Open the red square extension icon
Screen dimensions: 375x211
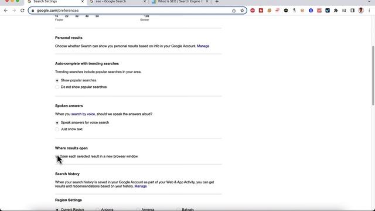point(261,11)
